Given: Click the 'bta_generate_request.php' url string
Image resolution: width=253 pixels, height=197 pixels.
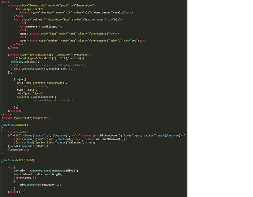Looking at the screenshot, I should click(45, 83).
